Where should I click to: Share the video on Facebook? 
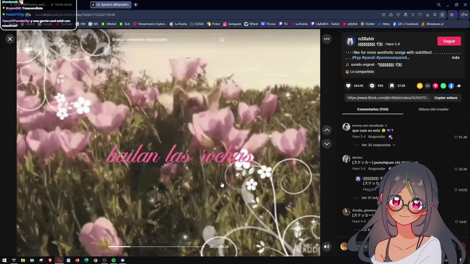pyautogui.click(x=451, y=86)
